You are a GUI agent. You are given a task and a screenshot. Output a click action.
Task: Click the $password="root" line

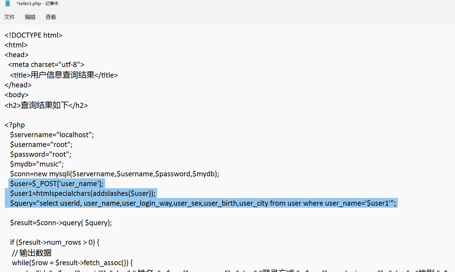click(41, 154)
